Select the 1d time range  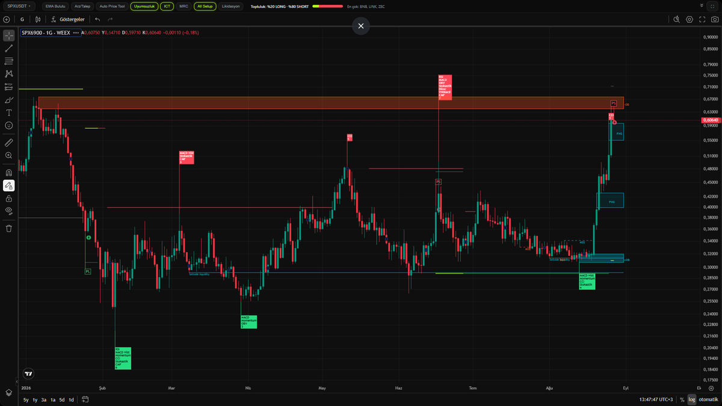pos(71,399)
